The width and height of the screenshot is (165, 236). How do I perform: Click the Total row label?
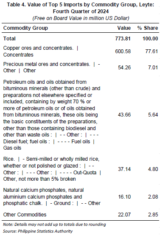coord(9,39)
